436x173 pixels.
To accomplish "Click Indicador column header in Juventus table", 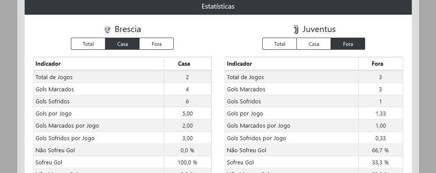I will coord(239,64).
